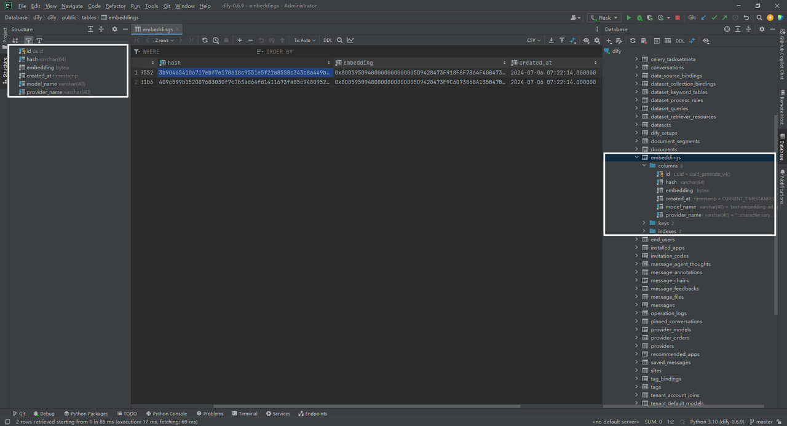Image resolution: width=787 pixels, height=426 pixels.
Task: Show the chart view icon
Action: (x=350, y=40)
